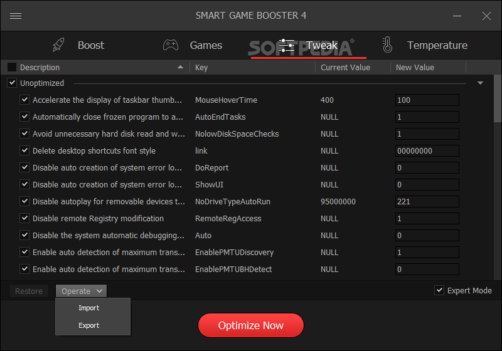502x351 pixels.
Task: Uncheck the EnablePMTUDiscovery tweak checkbox
Action: pyautogui.click(x=24, y=252)
